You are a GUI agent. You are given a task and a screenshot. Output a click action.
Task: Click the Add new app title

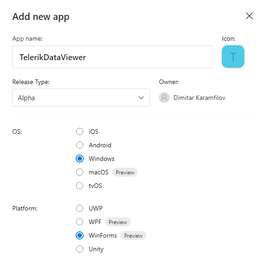tap(41, 17)
